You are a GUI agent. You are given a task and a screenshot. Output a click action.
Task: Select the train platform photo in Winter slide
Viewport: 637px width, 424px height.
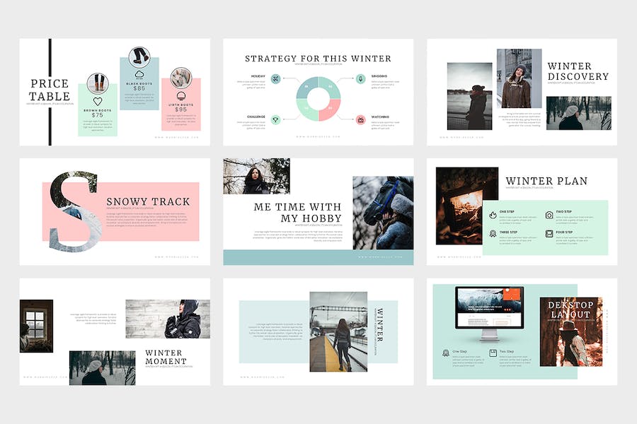click(x=338, y=331)
